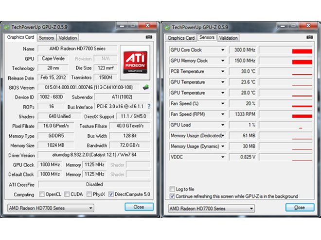Click the Driver Version field
The width and height of the screenshot is (321, 240).
pyautogui.click(x=94, y=155)
